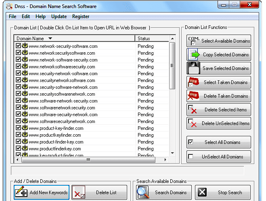
Task: Toggle checkbox for www.productkeyfinder.com
Action: (18, 135)
